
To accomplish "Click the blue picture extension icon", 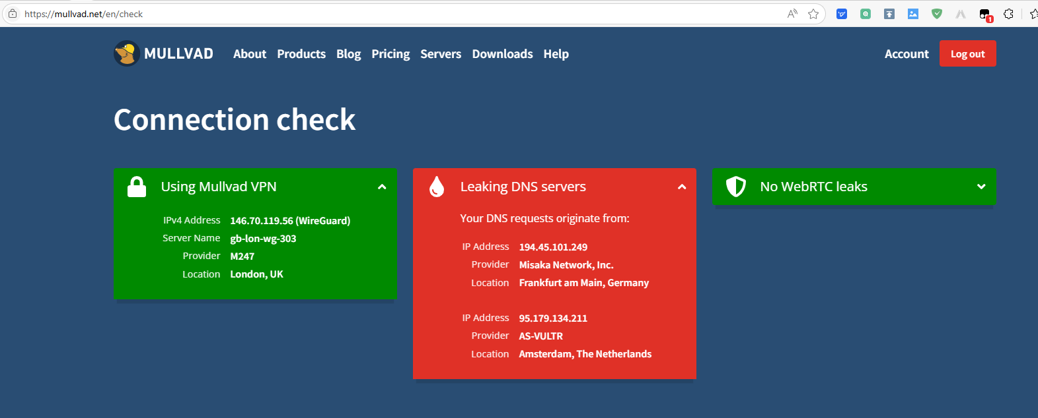I will (x=913, y=14).
